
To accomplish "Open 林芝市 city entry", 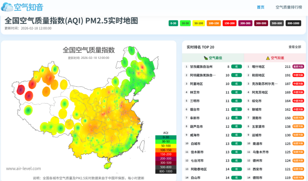I will pyautogui.click(x=195, y=92).
